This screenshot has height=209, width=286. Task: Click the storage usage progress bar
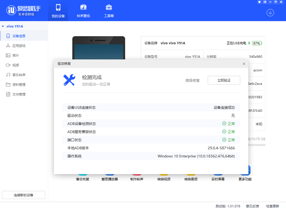(257, 145)
